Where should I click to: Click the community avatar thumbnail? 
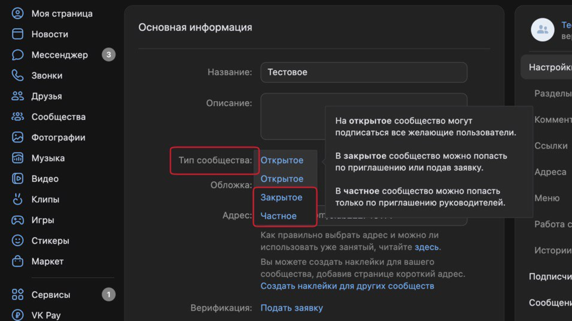click(543, 30)
